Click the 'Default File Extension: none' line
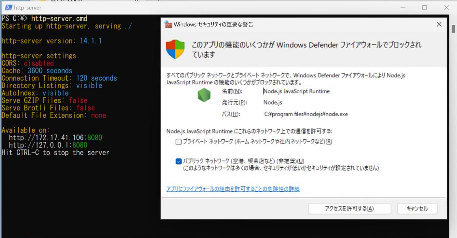Image resolution: width=457 pixels, height=238 pixels. click(54, 115)
